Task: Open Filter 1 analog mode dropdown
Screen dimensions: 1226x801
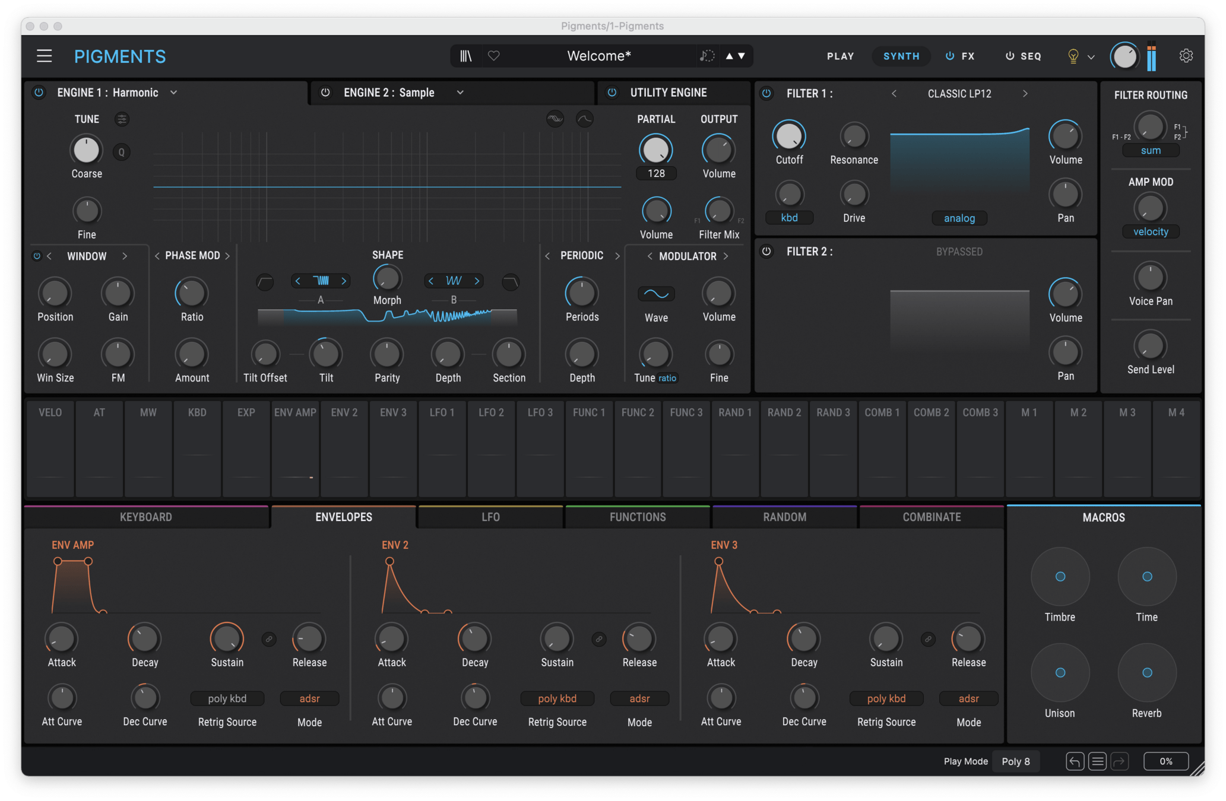Action: (959, 218)
